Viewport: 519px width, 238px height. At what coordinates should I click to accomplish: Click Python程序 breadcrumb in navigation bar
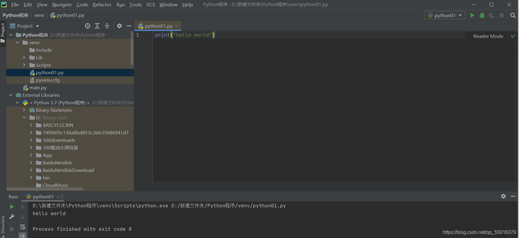(x=16, y=15)
